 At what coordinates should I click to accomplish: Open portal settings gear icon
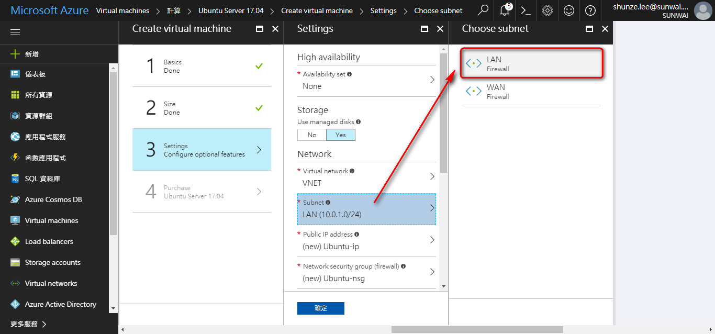pos(548,10)
